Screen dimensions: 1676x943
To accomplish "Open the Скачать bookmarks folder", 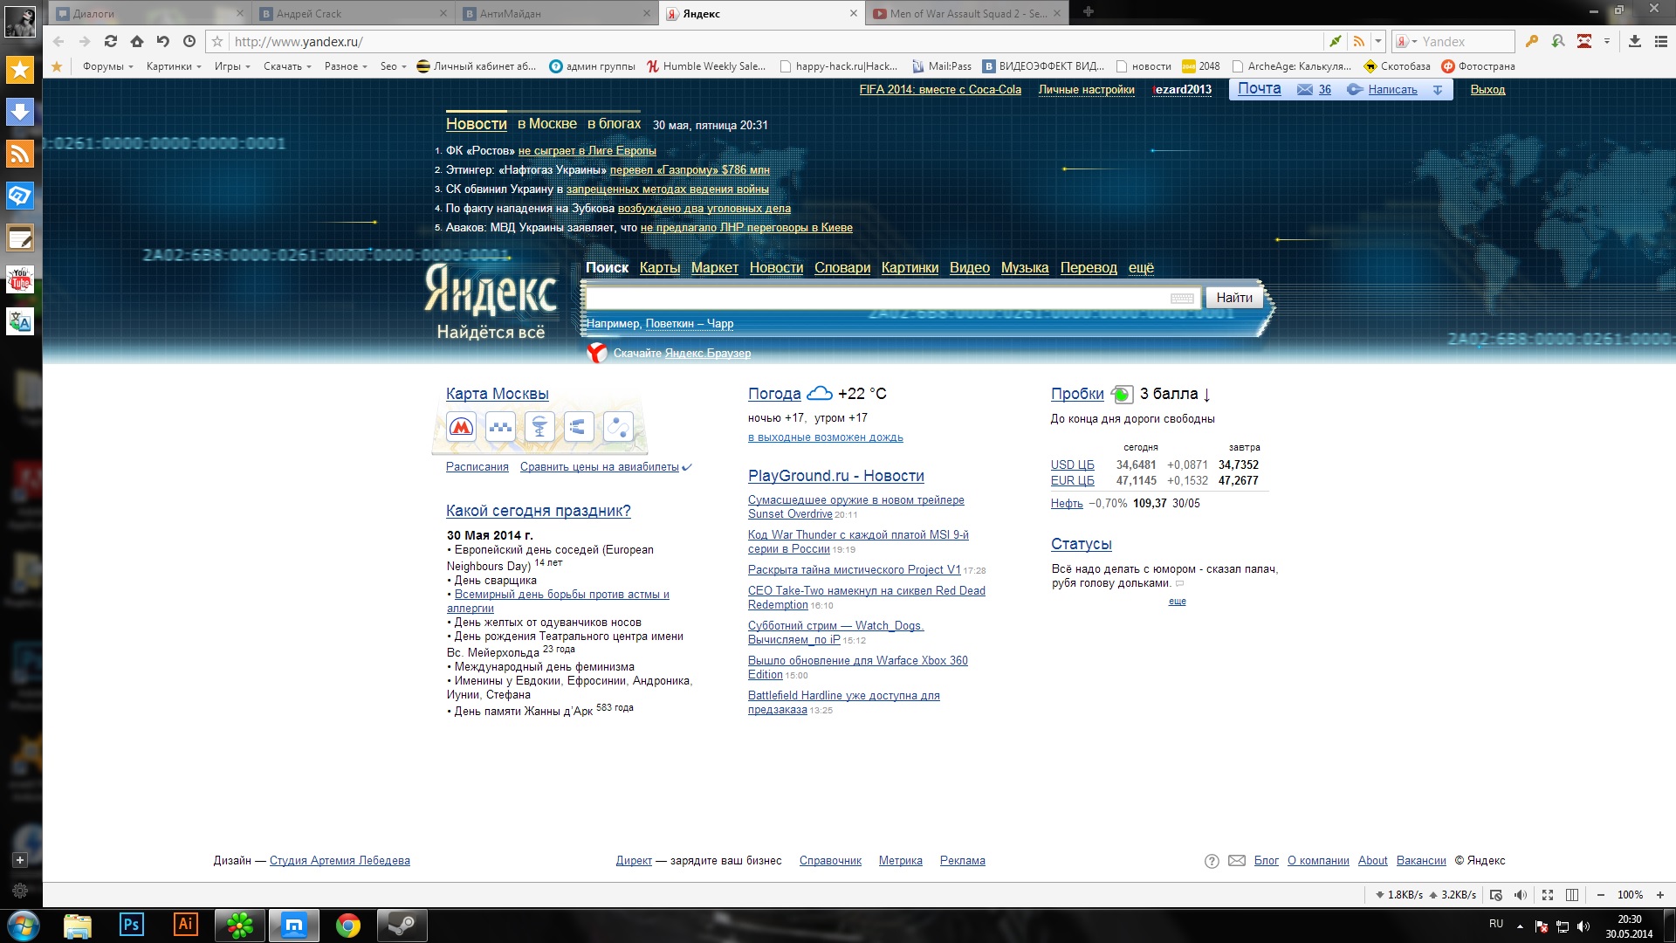I will click(287, 66).
